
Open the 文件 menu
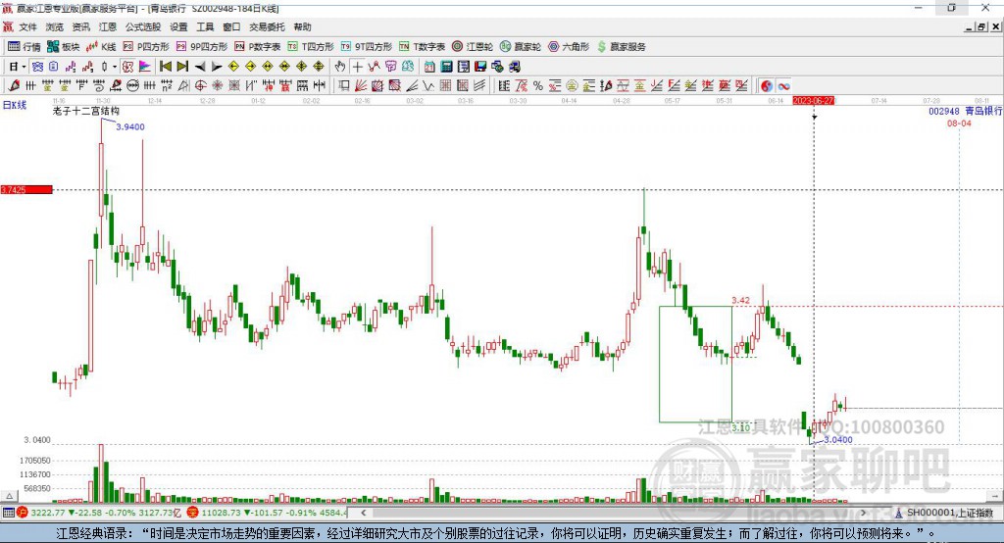tap(27, 26)
